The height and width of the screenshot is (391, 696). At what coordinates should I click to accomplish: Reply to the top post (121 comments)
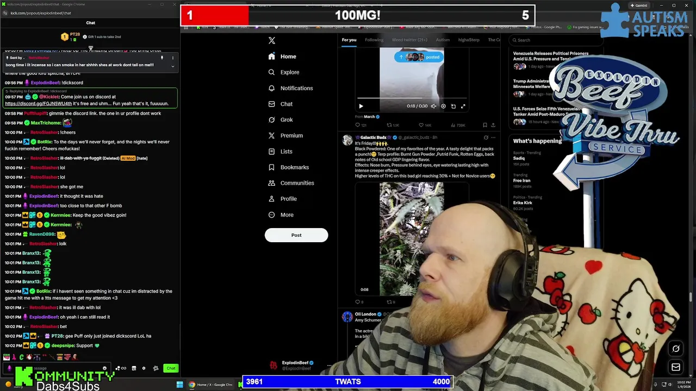[x=361, y=125]
